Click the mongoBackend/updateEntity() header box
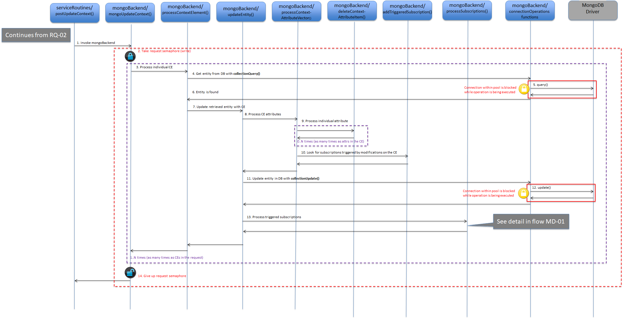 tap(241, 12)
